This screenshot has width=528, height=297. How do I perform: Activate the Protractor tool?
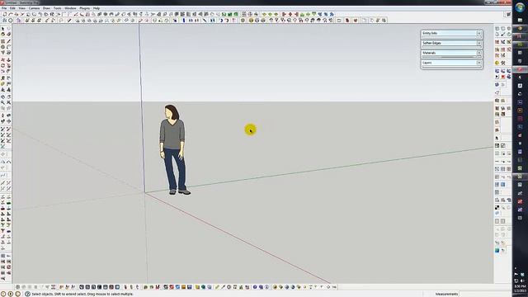[3, 83]
